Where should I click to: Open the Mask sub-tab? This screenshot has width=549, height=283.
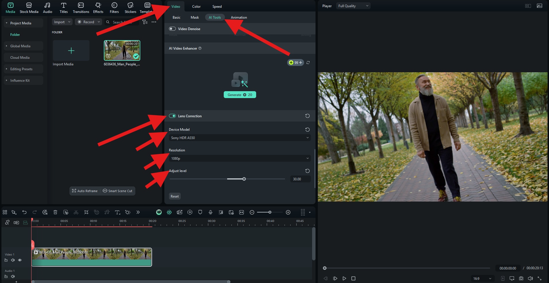(194, 17)
